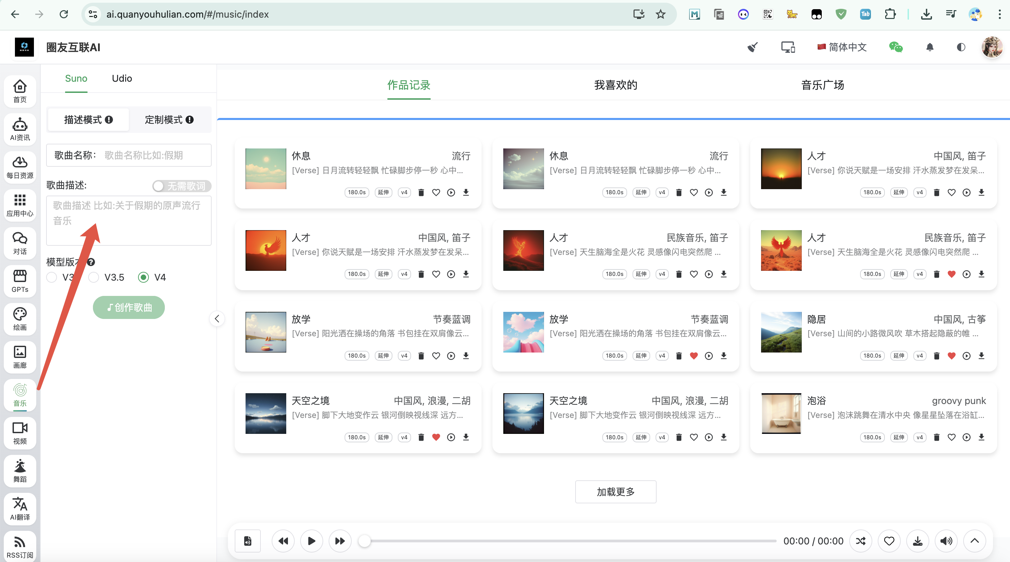This screenshot has width=1010, height=562.
Task: Open browser extensions puzzle icon
Action: pos(890,15)
